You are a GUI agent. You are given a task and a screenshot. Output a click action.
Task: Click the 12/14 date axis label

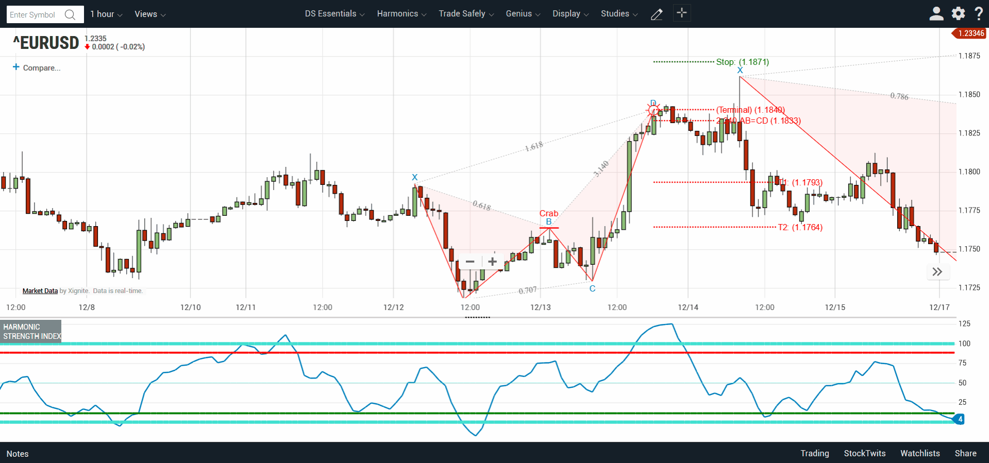tap(688, 307)
